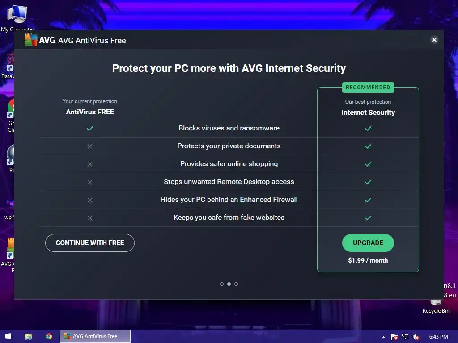Open File Explorer from the taskbar
Image resolution: width=458 pixels, height=343 pixels.
pyautogui.click(x=28, y=336)
